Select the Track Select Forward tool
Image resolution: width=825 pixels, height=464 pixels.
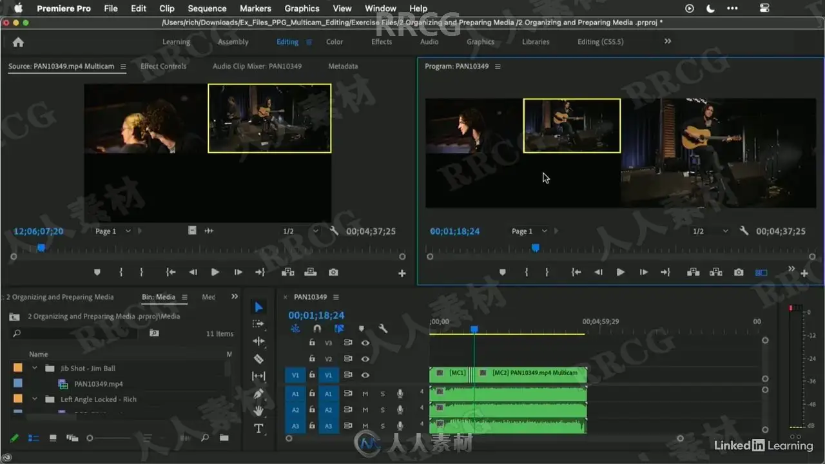[x=258, y=324]
